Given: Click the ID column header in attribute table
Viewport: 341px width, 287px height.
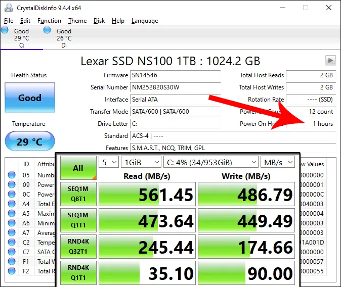Looking at the screenshot, I should [x=26, y=164].
